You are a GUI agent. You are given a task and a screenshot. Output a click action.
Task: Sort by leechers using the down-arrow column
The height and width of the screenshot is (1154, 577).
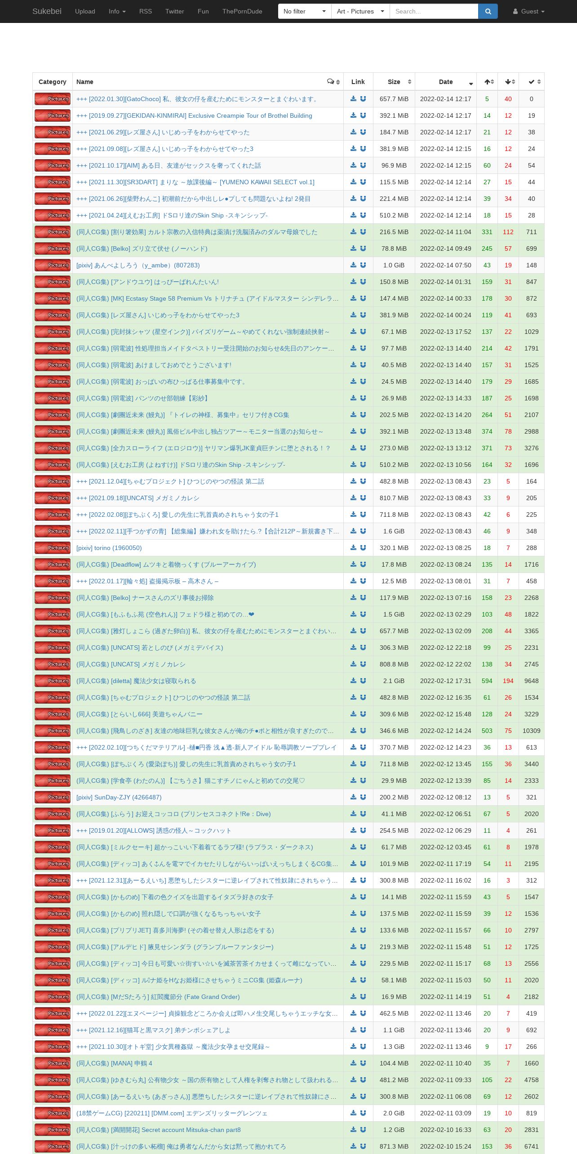point(508,82)
